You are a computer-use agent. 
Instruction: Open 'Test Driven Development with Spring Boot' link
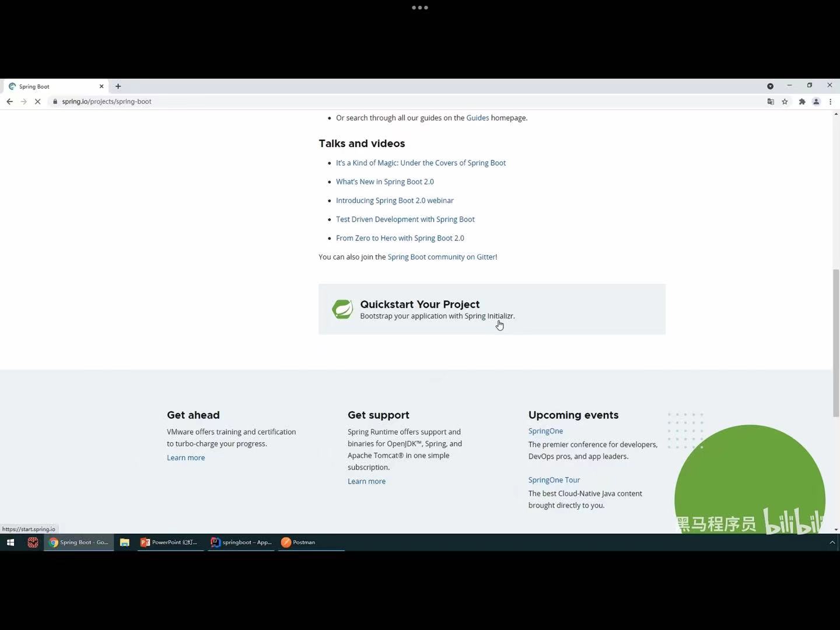(405, 219)
